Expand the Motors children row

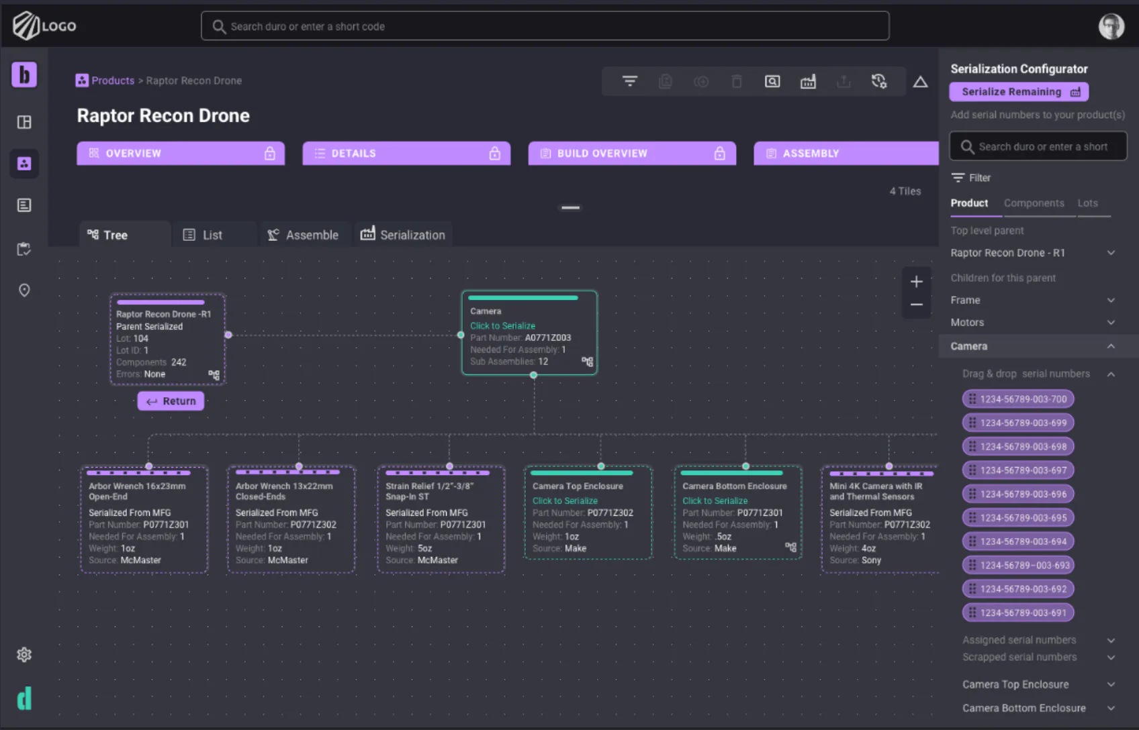[1110, 322]
